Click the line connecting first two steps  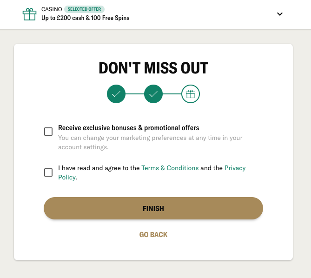pyautogui.click(x=135, y=94)
